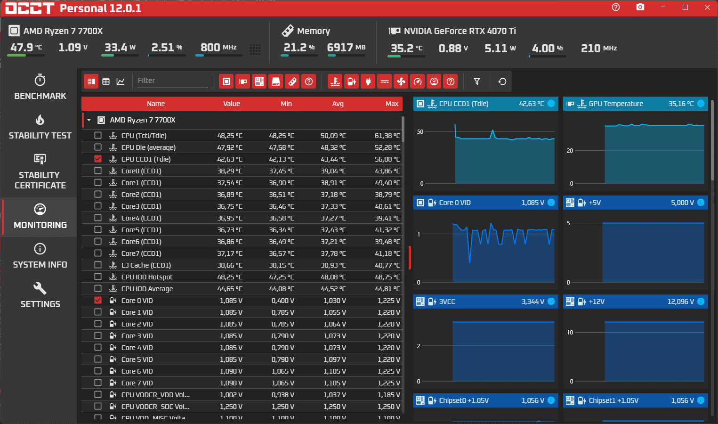Click the +5V graph header label

[x=595, y=203]
